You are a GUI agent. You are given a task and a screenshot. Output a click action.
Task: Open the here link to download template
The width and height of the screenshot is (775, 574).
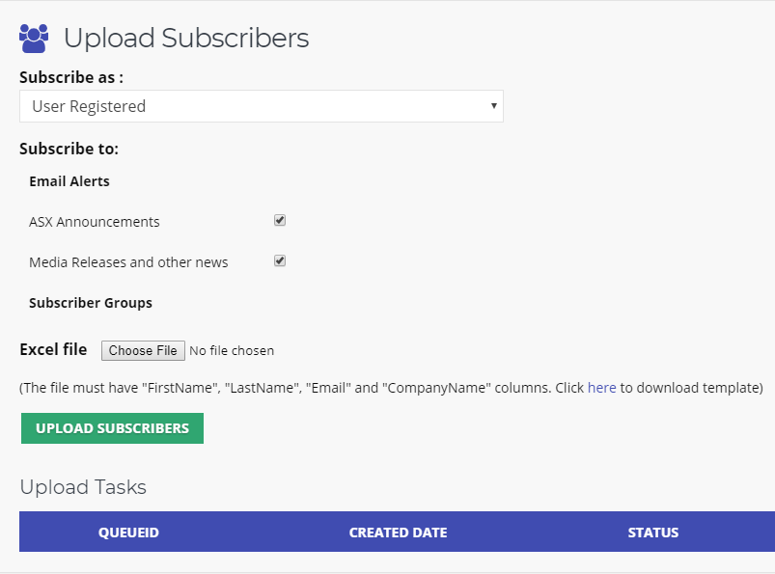(x=601, y=388)
